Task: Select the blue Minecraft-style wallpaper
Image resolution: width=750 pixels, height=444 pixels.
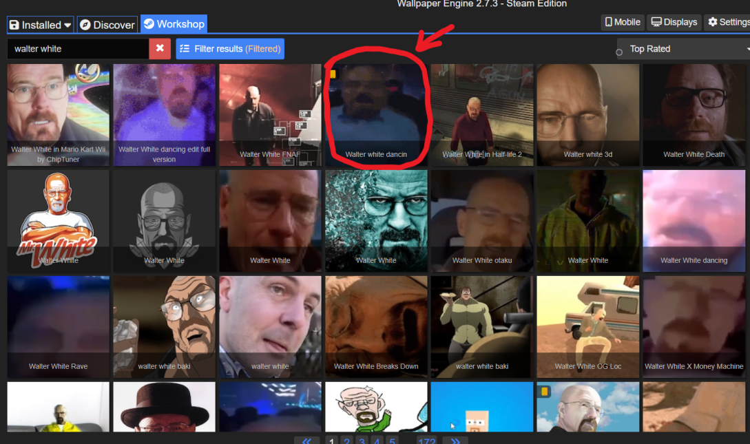Action: coord(482,407)
